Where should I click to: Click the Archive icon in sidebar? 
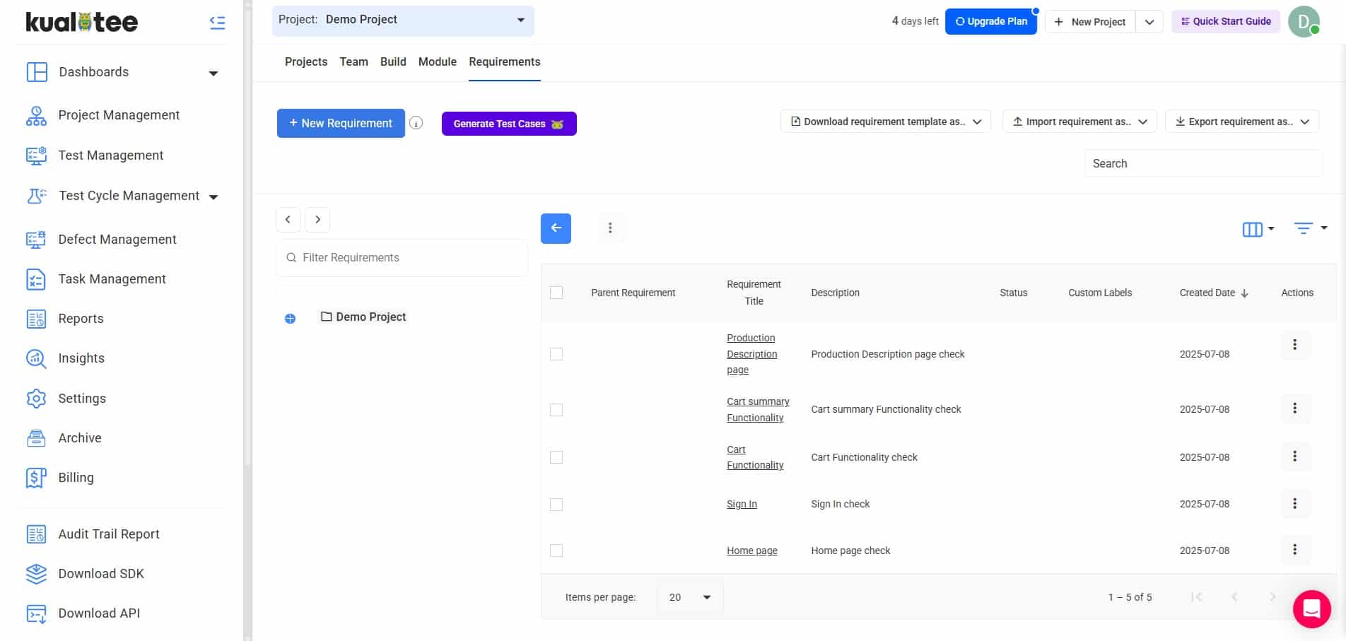(x=36, y=438)
